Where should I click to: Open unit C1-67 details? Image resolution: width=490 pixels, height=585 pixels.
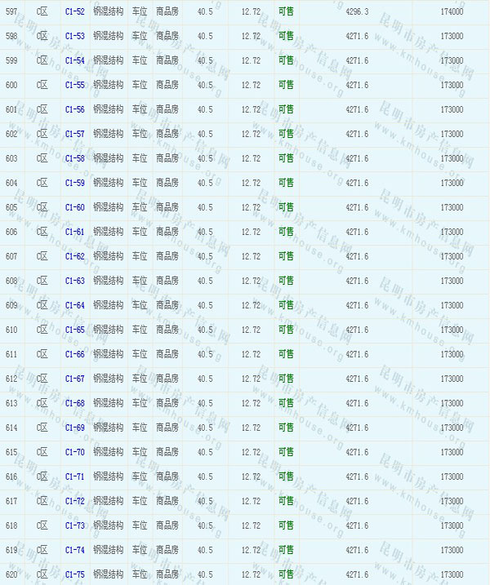[x=74, y=379]
